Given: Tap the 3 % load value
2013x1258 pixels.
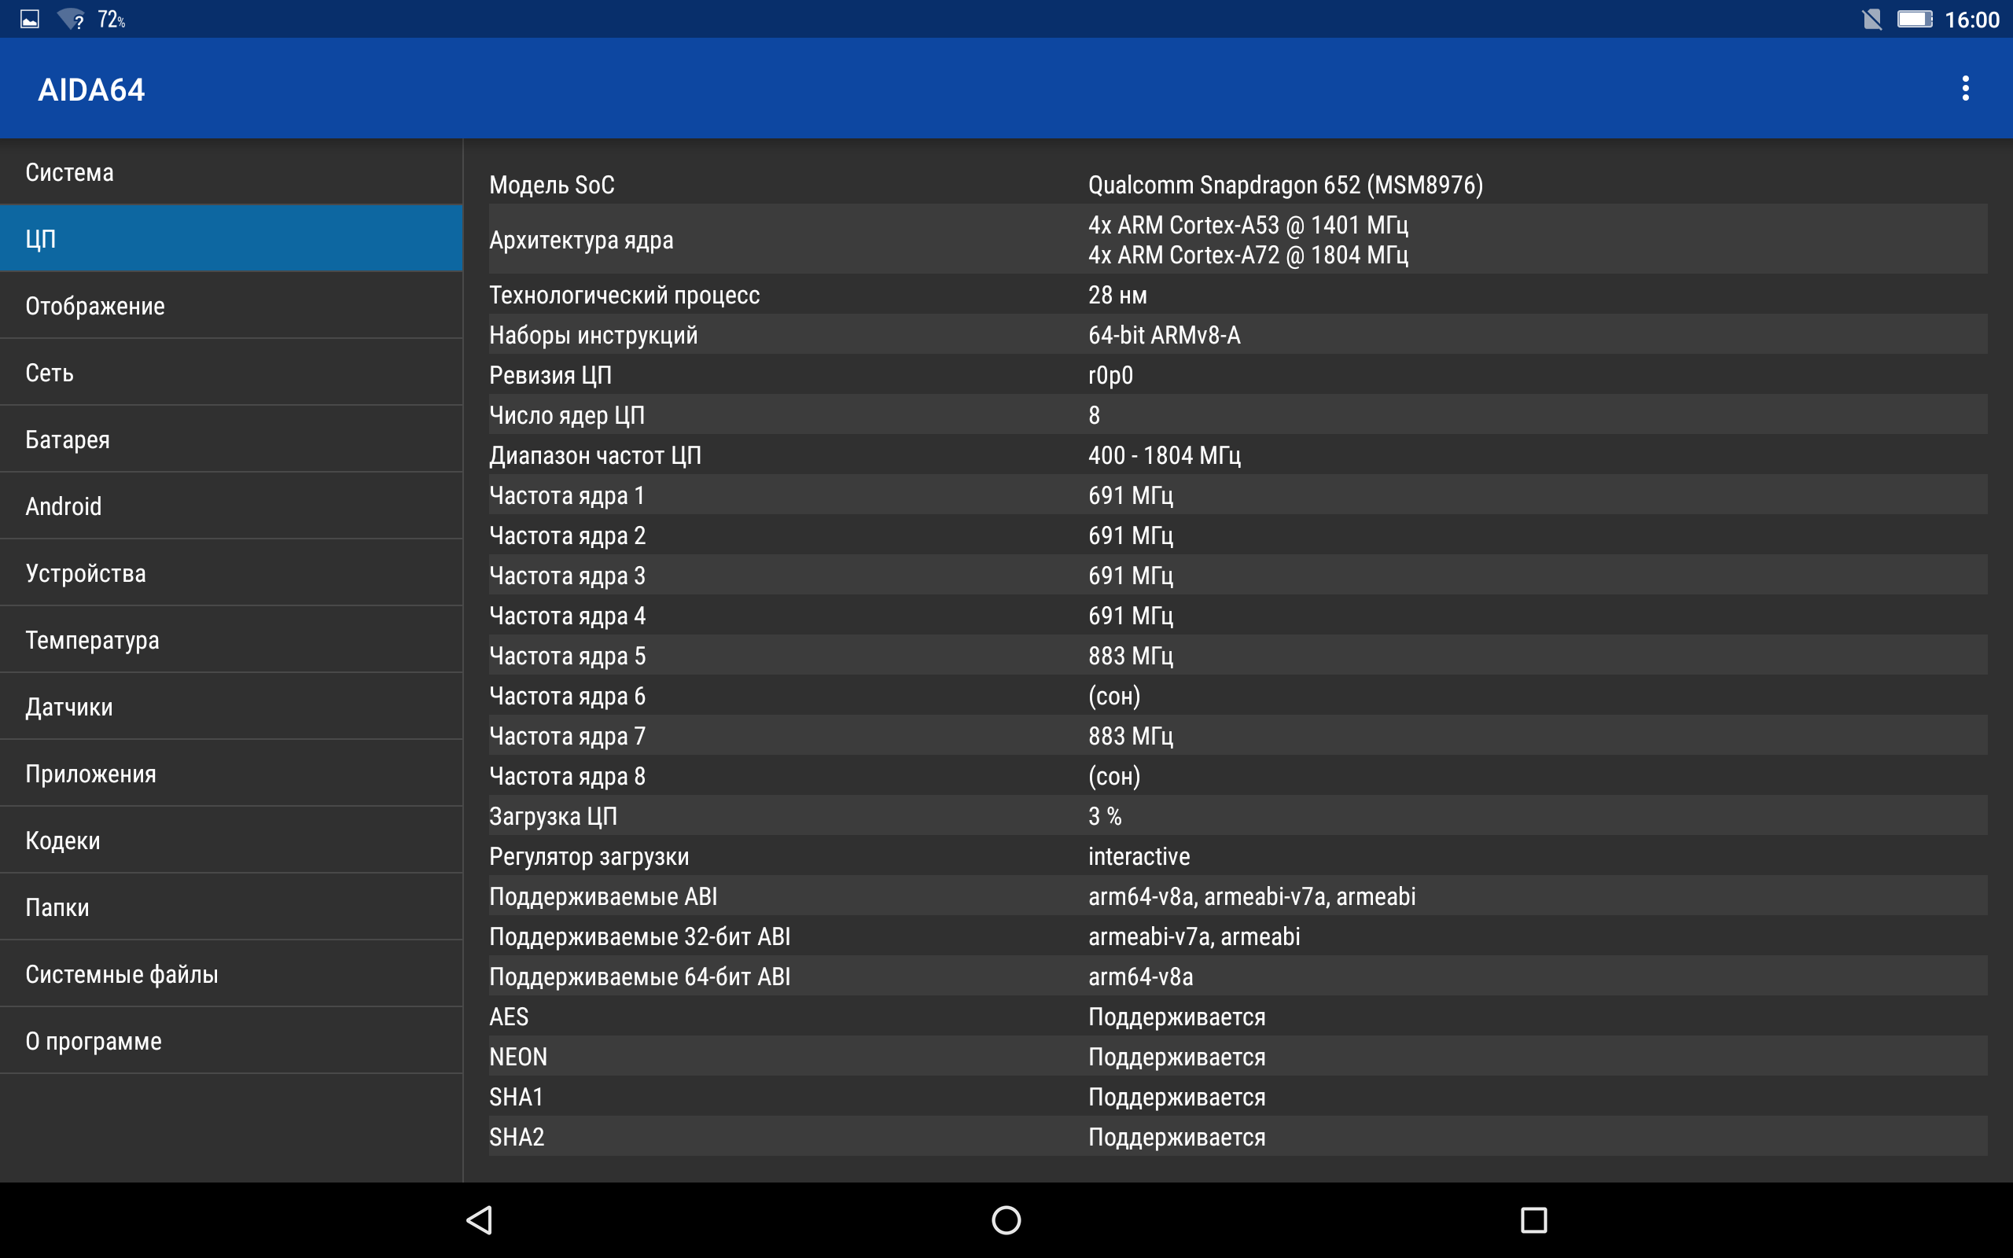Looking at the screenshot, I should tap(1105, 816).
